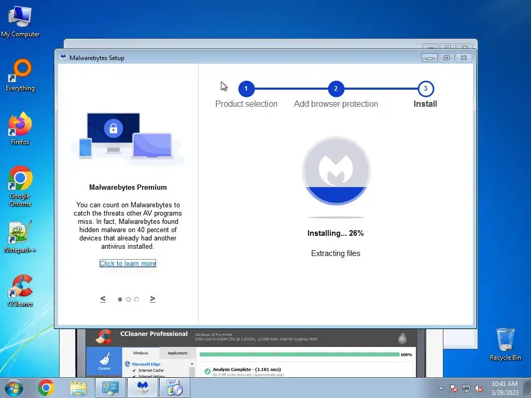Select the second carousel dot
Image resolution: width=531 pixels, height=398 pixels.
coord(128,299)
